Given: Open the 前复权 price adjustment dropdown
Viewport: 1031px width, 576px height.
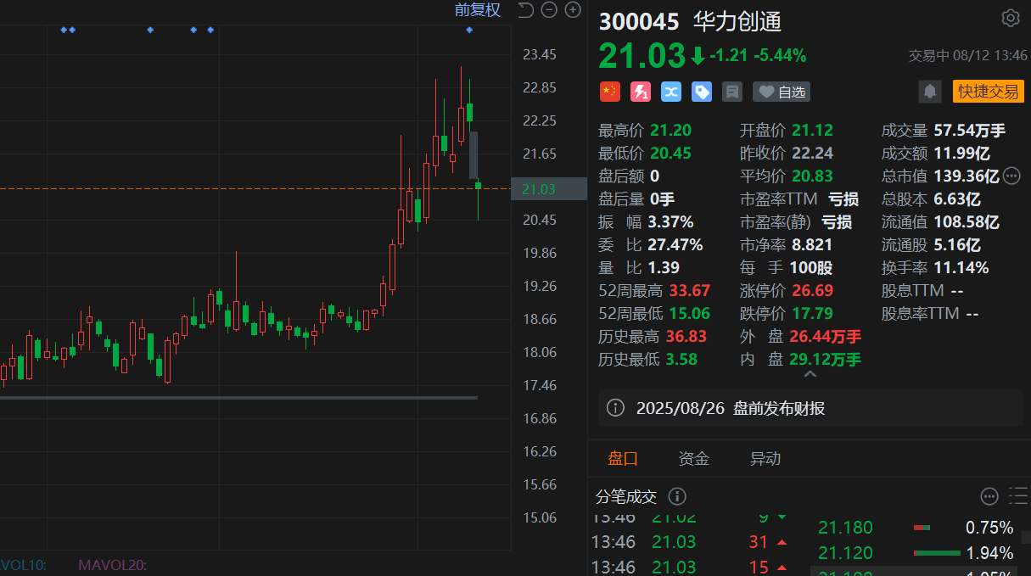Looking at the screenshot, I should (x=478, y=10).
